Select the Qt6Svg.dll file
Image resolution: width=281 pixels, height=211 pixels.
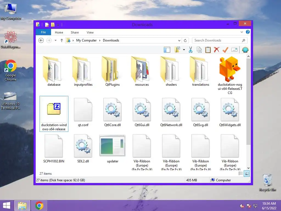coord(201,112)
